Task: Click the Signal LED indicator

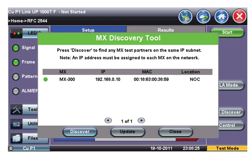Action: pos(16,48)
